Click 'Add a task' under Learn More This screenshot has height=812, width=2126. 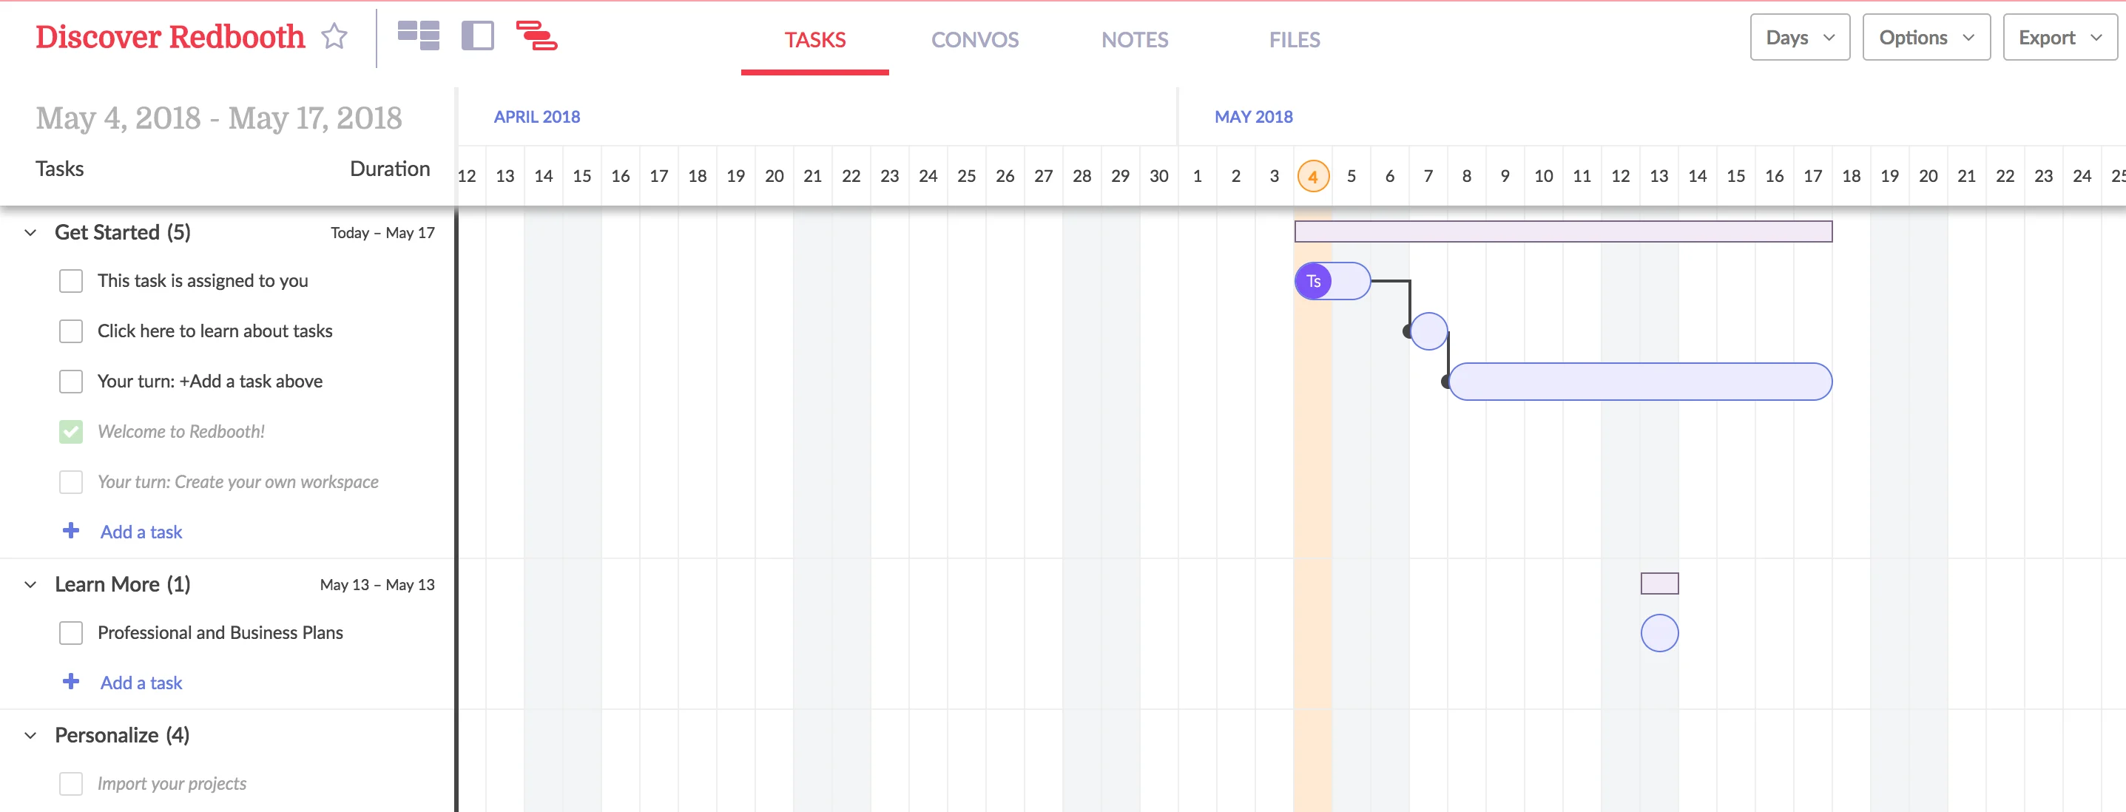(141, 683)
